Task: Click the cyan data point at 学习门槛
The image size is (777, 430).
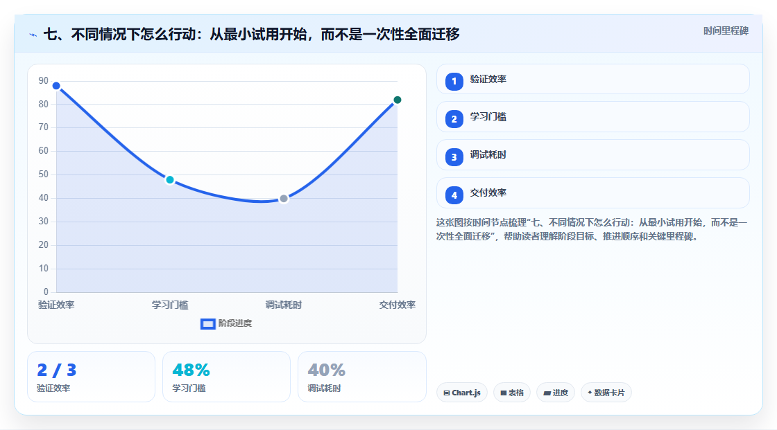Action: tap(170, 180)
